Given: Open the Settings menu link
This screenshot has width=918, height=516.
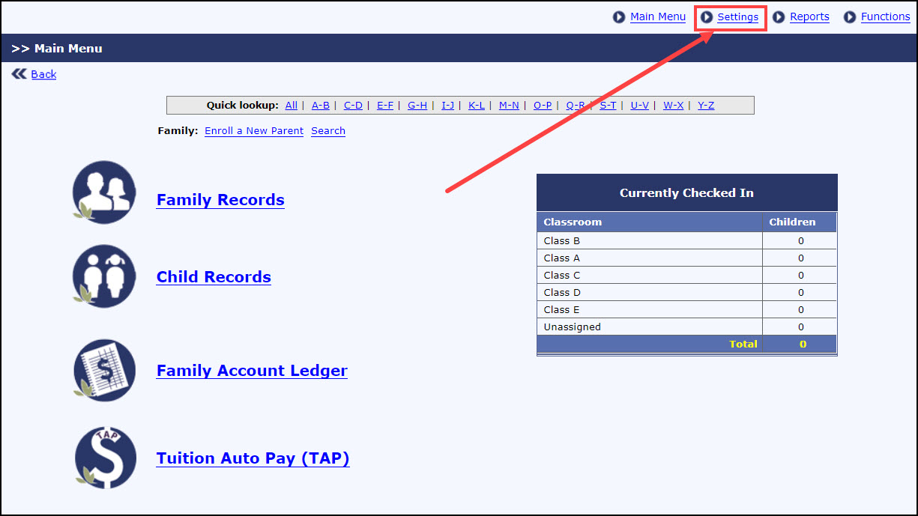Looking at the screenshot, I should click(737, 17).
